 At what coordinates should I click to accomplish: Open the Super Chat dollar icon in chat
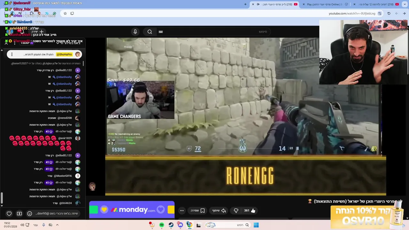point(19,213)
